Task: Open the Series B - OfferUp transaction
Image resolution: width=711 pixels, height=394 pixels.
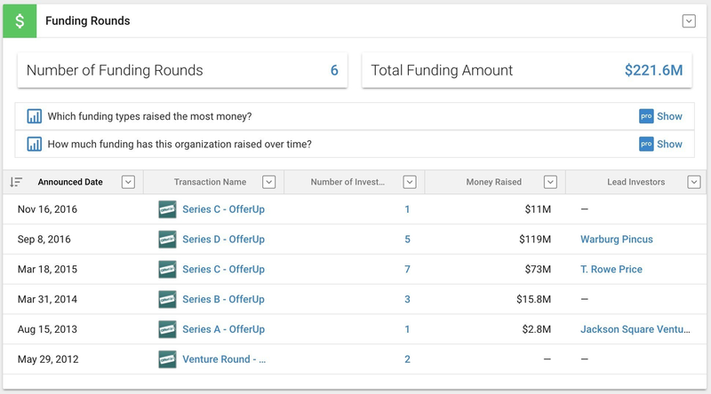Action: point(223,299)
